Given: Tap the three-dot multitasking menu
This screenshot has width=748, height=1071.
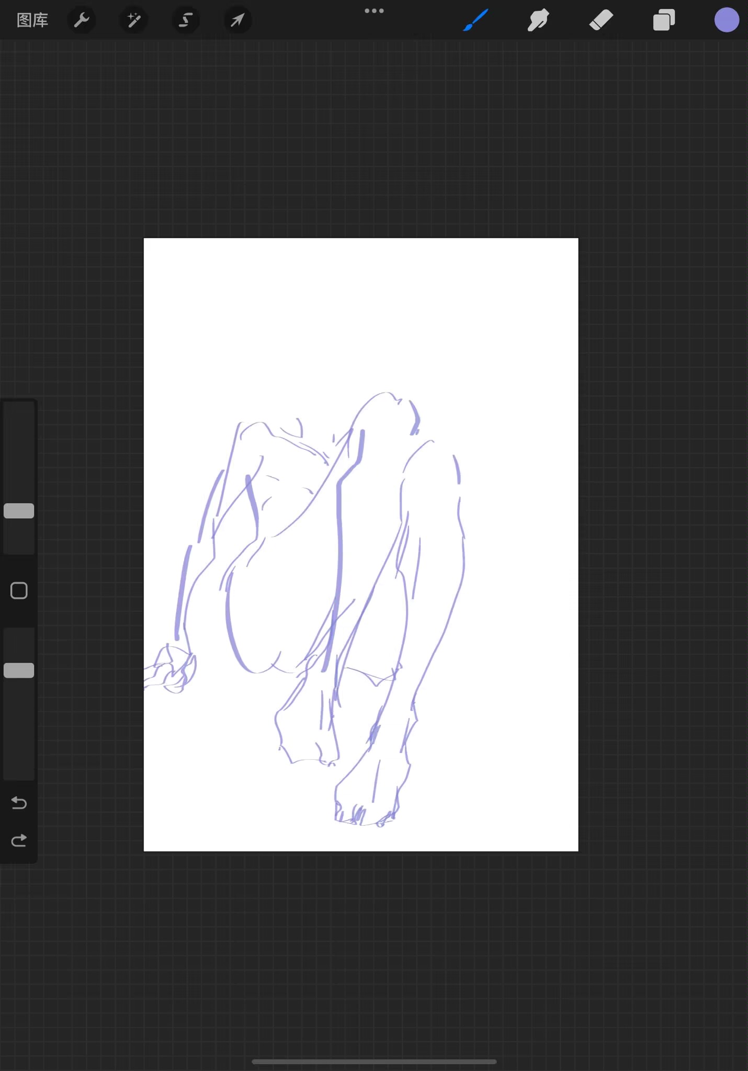Looking at the screenshot, I should (x=374, y=11).
